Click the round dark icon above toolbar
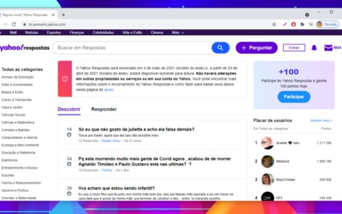342x214 pixels. pyautogui.click(x=307, y=15)
